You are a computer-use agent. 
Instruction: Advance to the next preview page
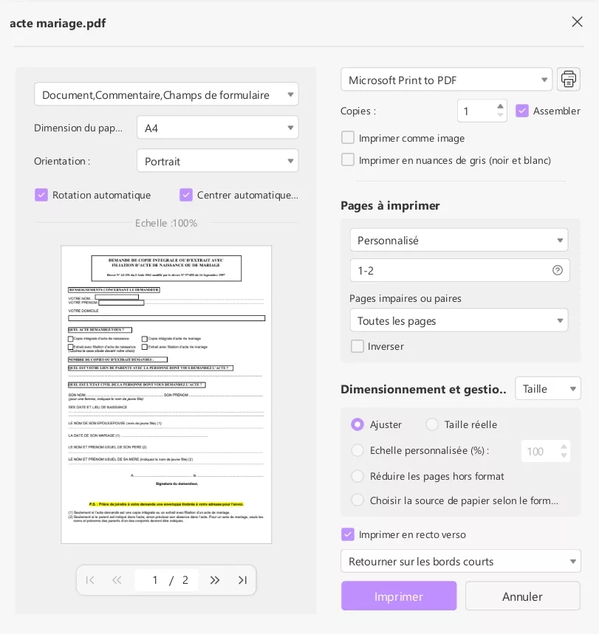pyautogui.click(x=215, y=580)
